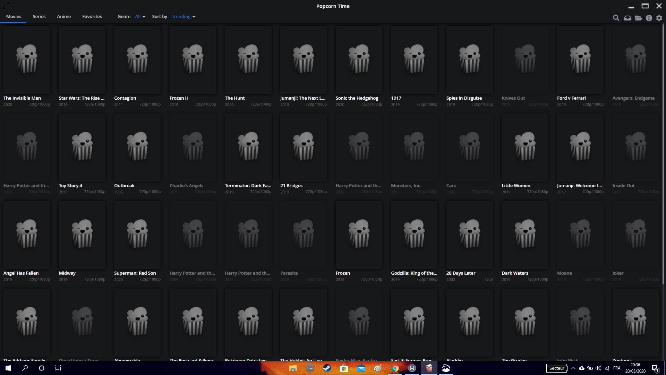The height and width of the screenshot is (375, 666).
Task: Click the Dark Waters movie title
Action: [x=515, y=273]
